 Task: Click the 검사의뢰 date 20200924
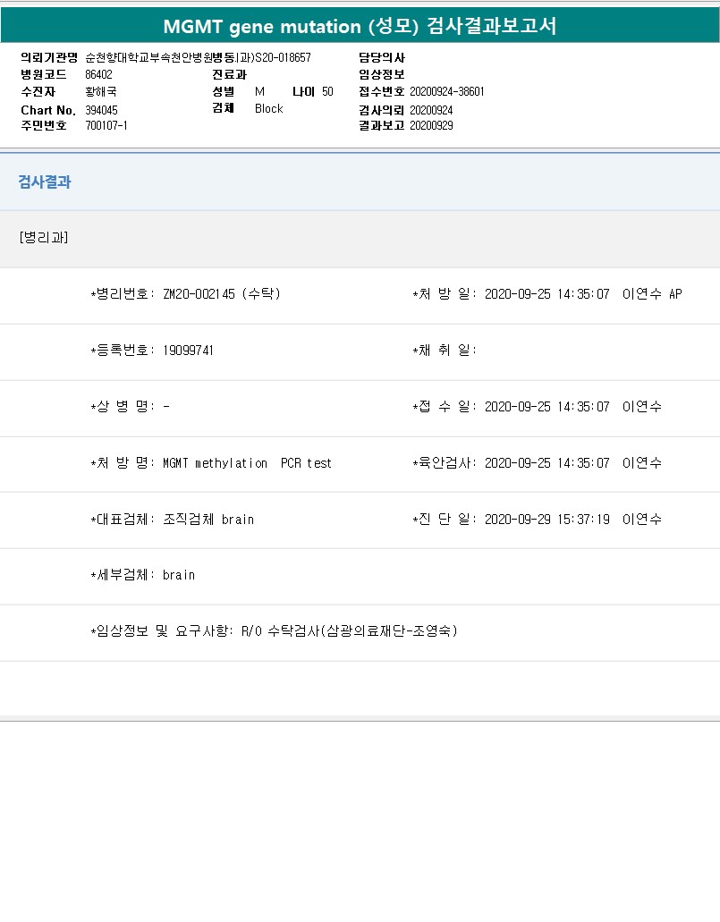(x=431, y=111)
